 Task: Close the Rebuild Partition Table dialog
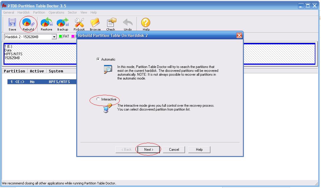tap(239, 35)
